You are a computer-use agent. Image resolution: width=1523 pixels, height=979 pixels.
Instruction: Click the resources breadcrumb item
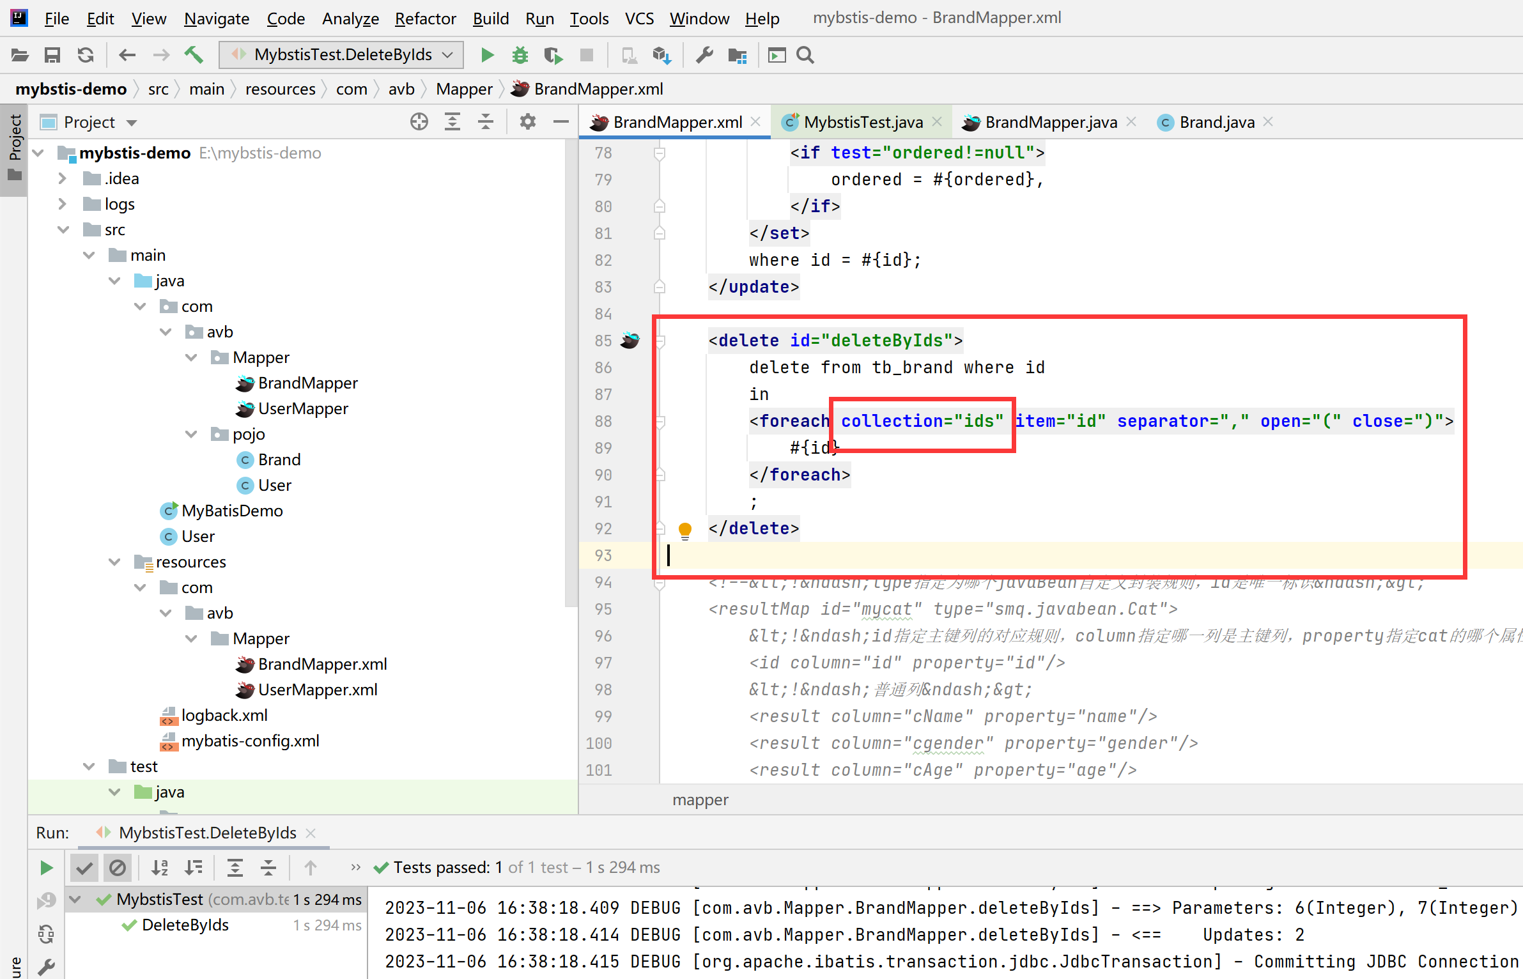[280, 89]
